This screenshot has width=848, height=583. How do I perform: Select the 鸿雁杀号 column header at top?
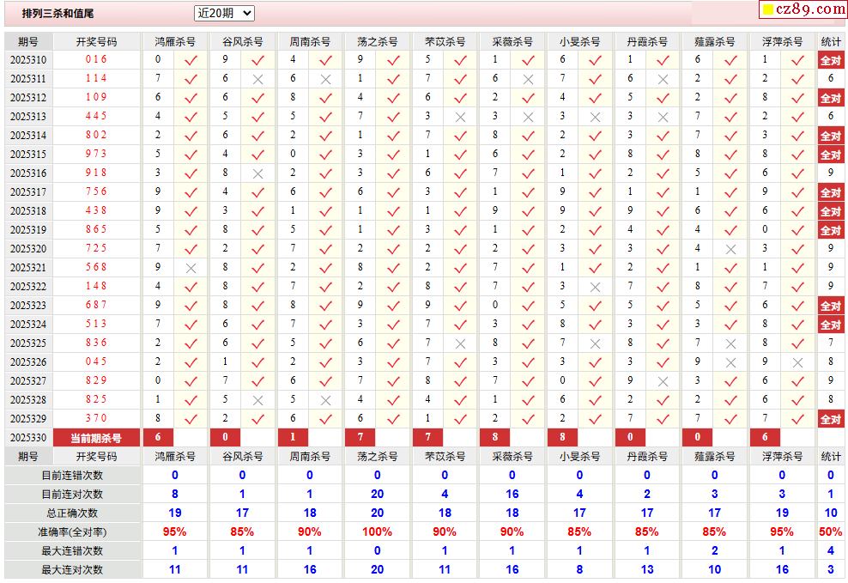click(175, 41)
